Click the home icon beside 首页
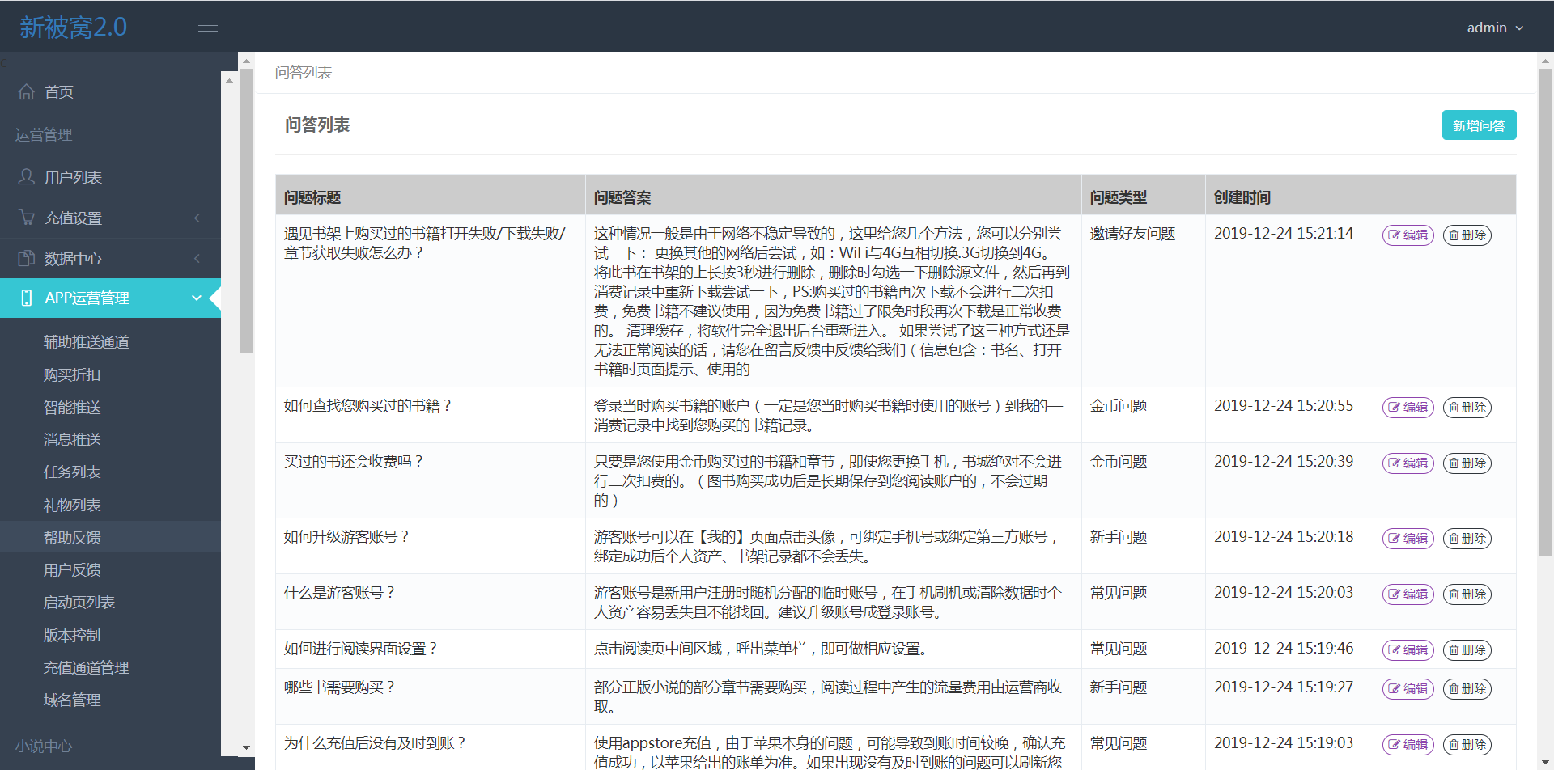Screen dimensions: 1554x770 point(27,92)
